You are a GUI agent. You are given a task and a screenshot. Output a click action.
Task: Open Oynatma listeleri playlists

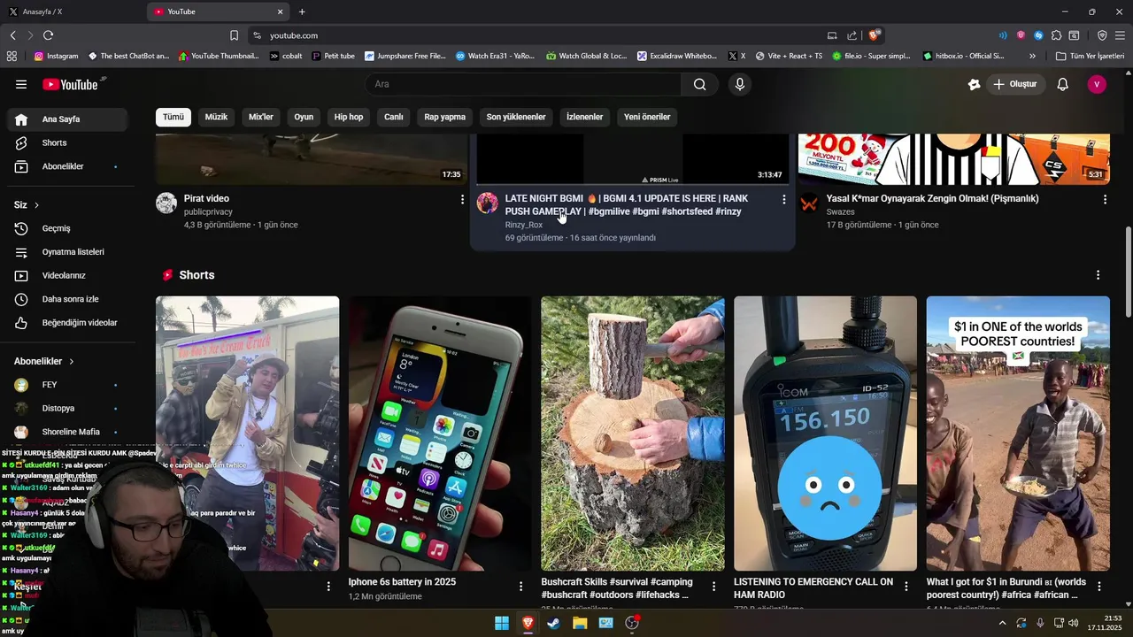(x=67, y=252)
